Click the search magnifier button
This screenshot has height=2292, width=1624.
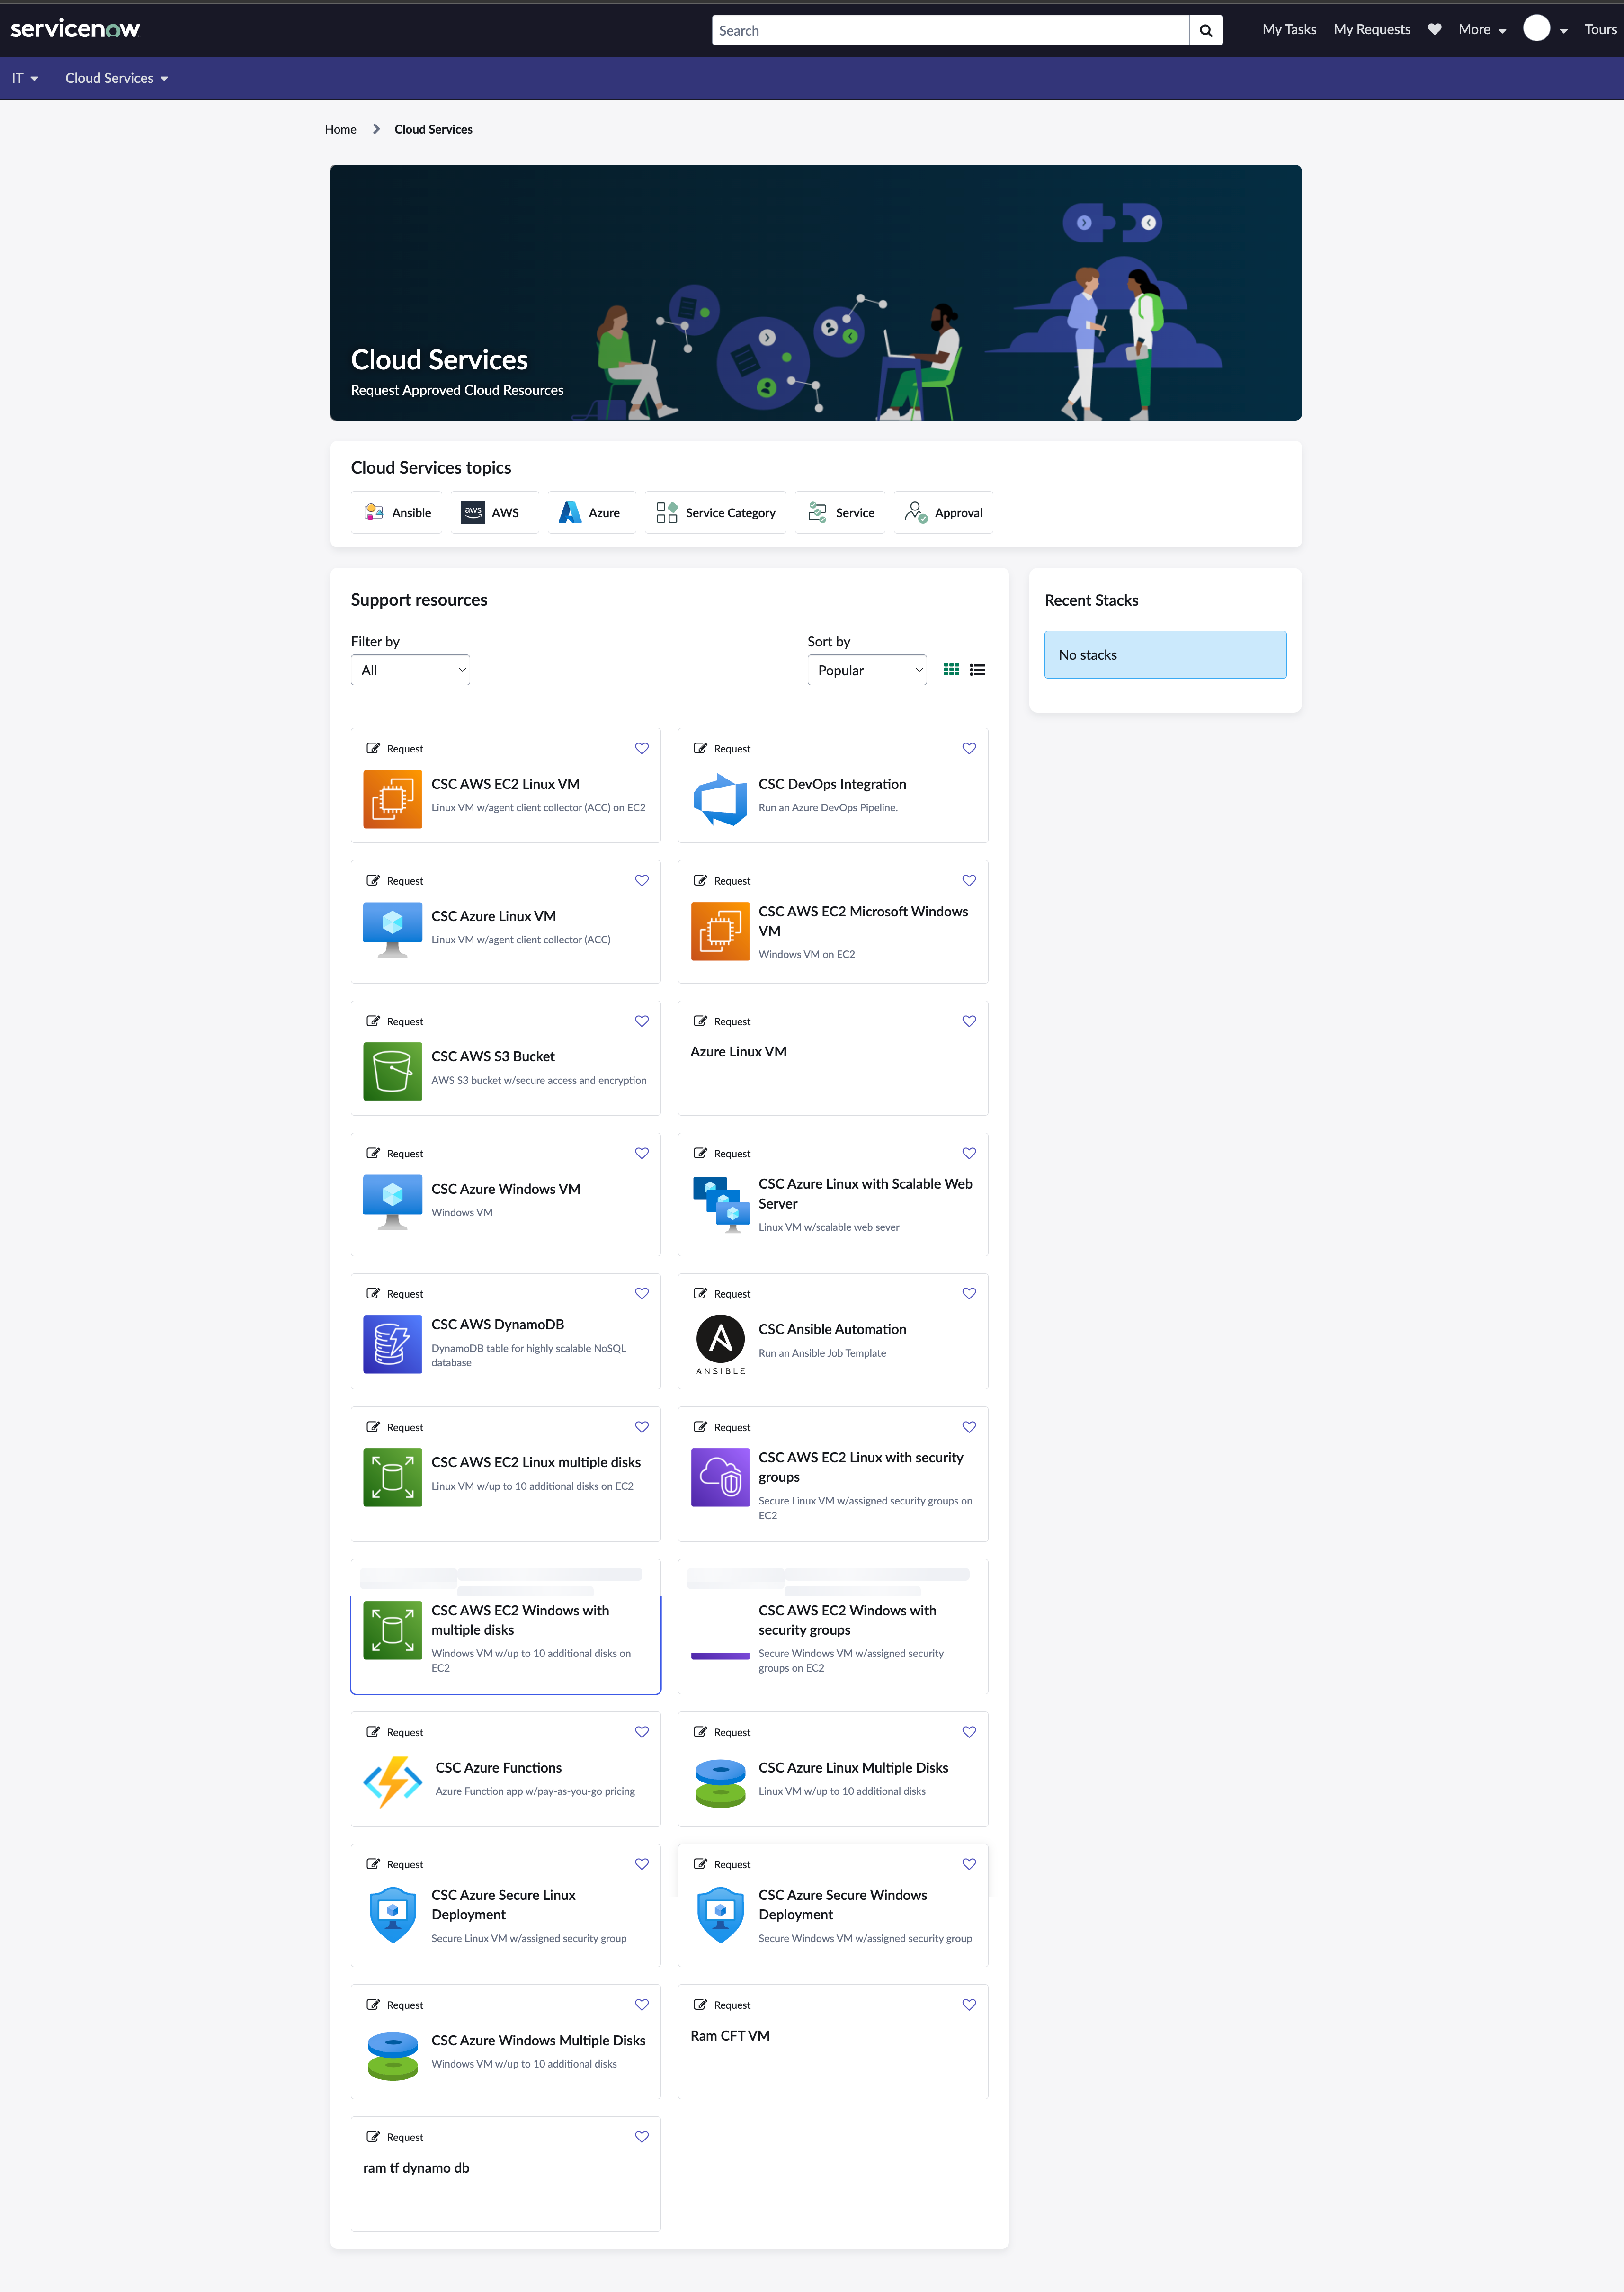1206,30
